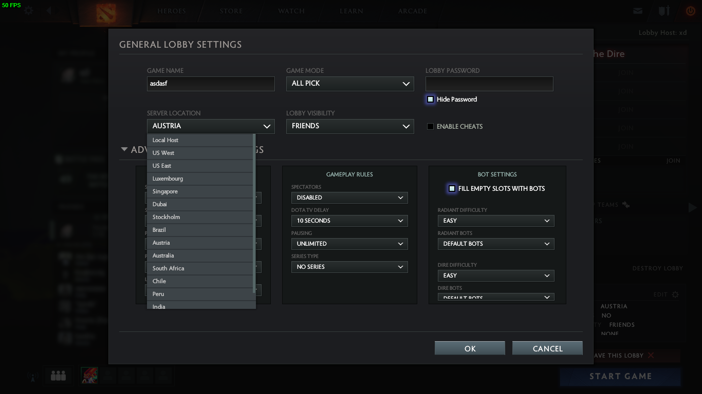Enable the Enable Cheats checkbox
The image size is (702, 394).
pos(431,126)
